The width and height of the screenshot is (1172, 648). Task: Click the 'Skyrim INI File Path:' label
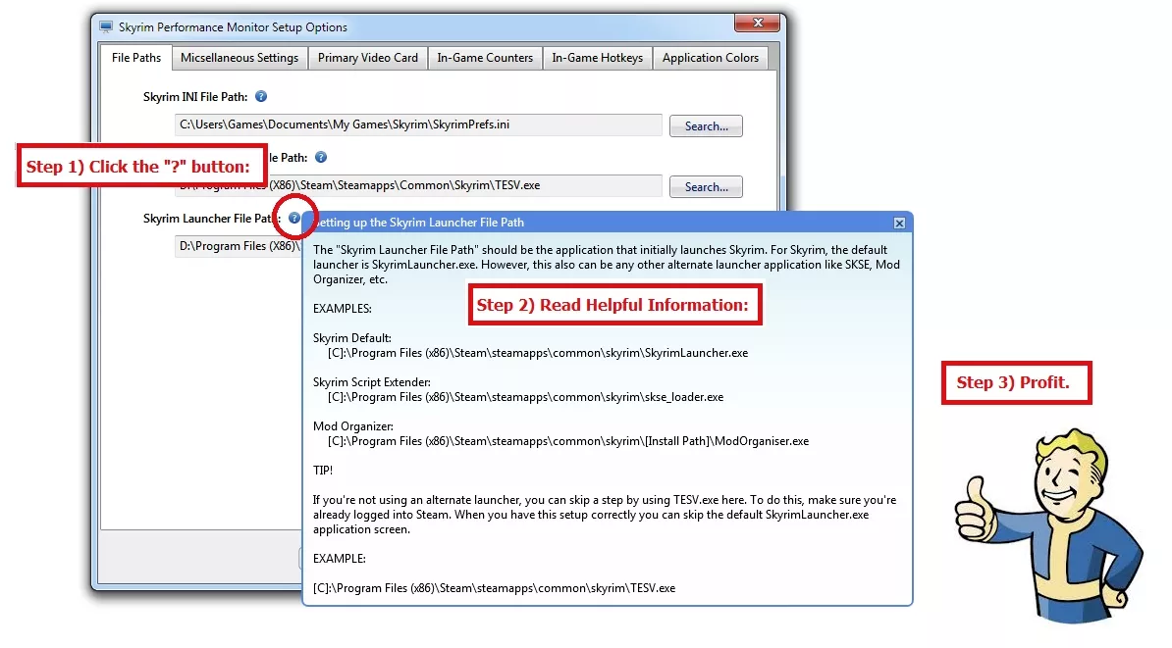click(195, 96)
